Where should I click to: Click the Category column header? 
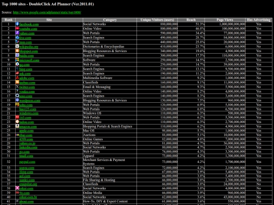110,20
